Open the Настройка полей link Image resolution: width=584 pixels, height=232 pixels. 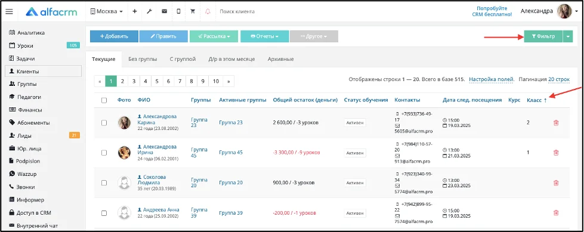tap(492, 80)
